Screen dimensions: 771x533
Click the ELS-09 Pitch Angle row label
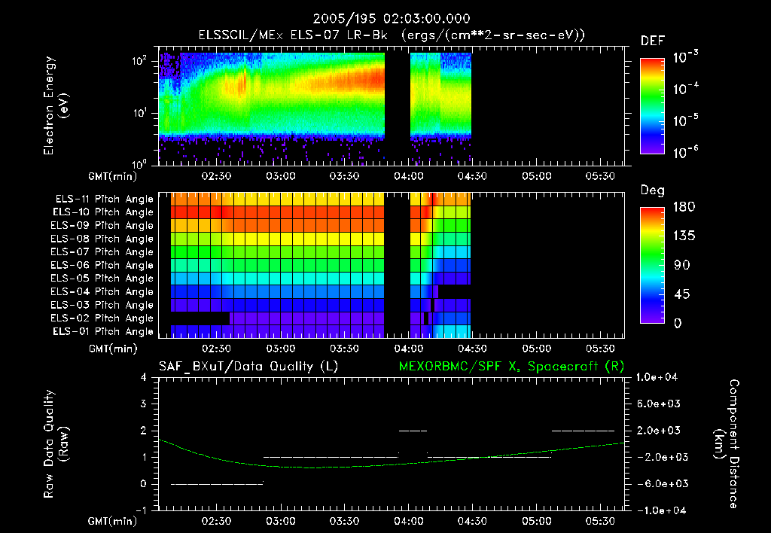pos(102,226)
